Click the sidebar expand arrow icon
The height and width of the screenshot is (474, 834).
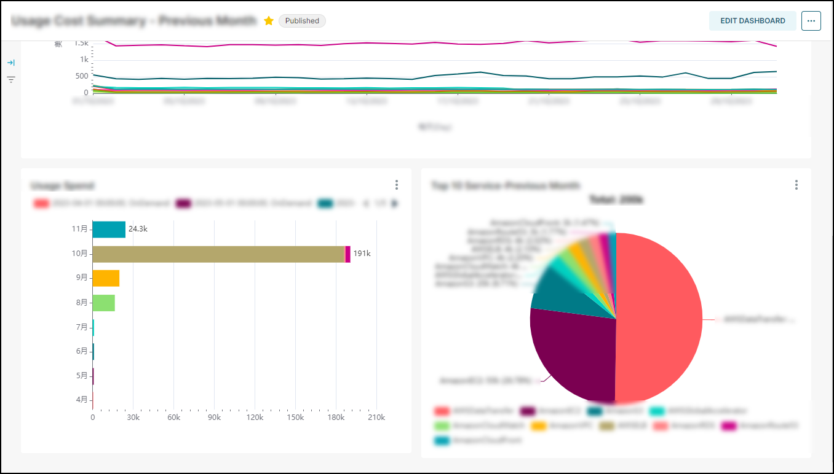click(11, 63)
